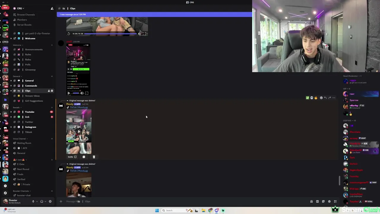Open Server Boosts
Image resolution: width=380 pixels, height=214 pixels.
tap(24, 25)
